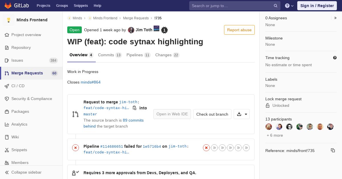Switch to the Commits tab

click(110, 55)
